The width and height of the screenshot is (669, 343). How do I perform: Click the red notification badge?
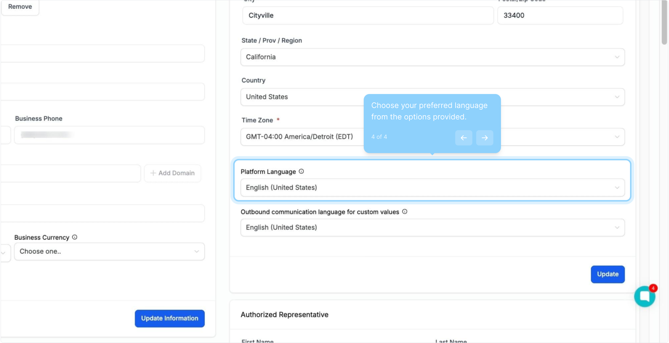click(x=653, y=288)
